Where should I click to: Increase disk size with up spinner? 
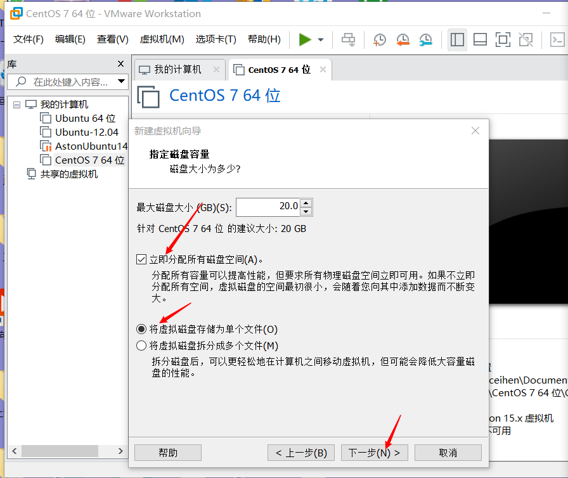point(306,203)
